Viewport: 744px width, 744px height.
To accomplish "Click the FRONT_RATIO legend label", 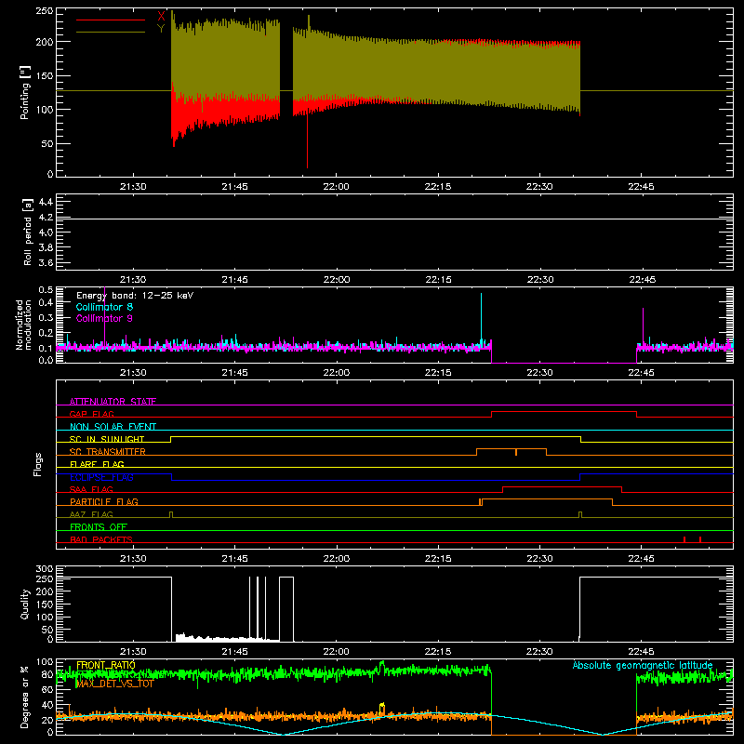I will 106,665.
